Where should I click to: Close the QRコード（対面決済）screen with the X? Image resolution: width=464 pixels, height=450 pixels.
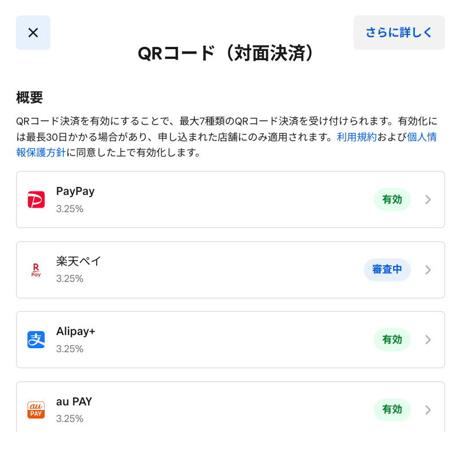pyautogui.click(x=33, y=33)
